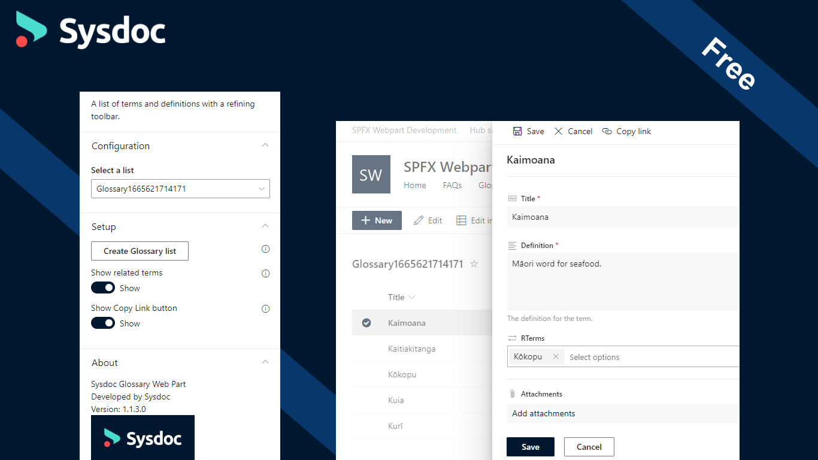Open the Home navigation item

click(415, 185)
